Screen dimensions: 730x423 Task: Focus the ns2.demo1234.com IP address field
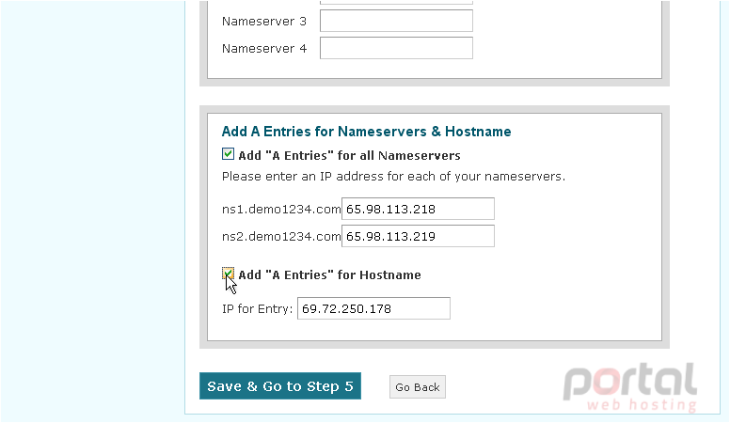point(418,236)
